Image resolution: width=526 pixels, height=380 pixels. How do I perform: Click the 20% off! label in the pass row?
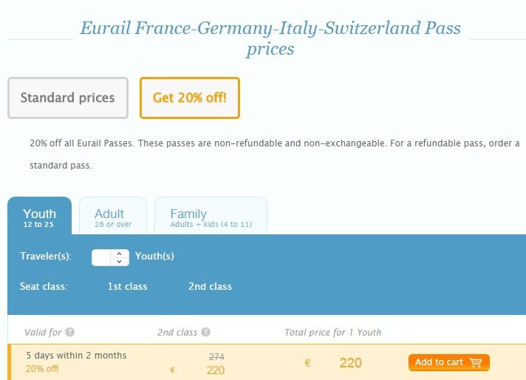pyautogui.click(x=42, y=369)
